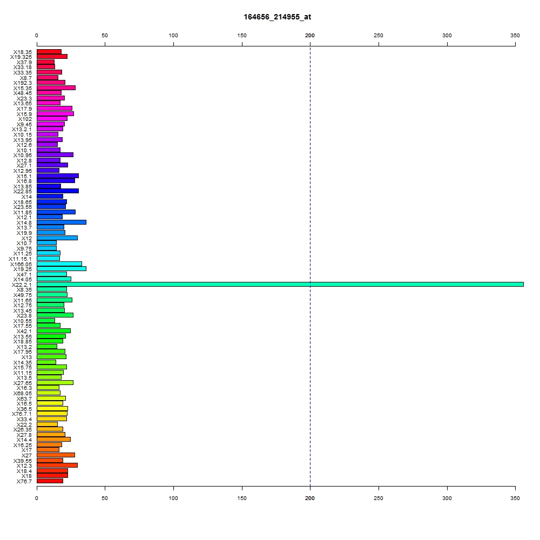Viewport: 540px width, 540px height.
Task: Select the X8.35 label
Action: (24, 289)
